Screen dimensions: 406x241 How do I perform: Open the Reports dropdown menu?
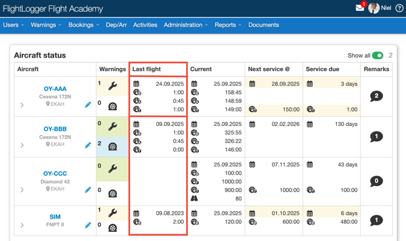point(228,25)
